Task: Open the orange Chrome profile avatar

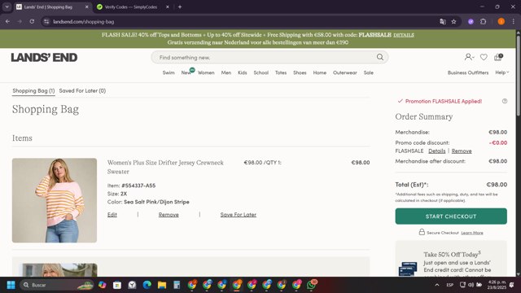Action: 501,22
